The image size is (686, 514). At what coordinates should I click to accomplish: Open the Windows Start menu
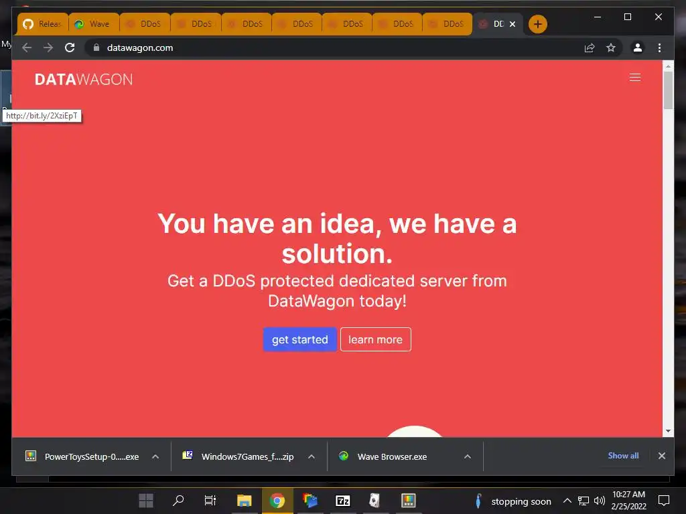click(145, 501)
